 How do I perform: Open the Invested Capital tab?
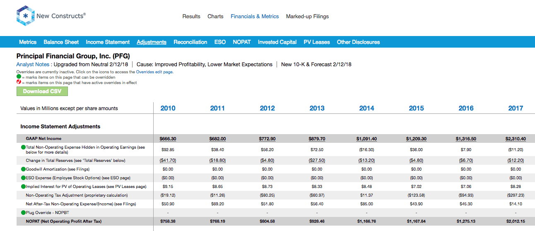277,42
